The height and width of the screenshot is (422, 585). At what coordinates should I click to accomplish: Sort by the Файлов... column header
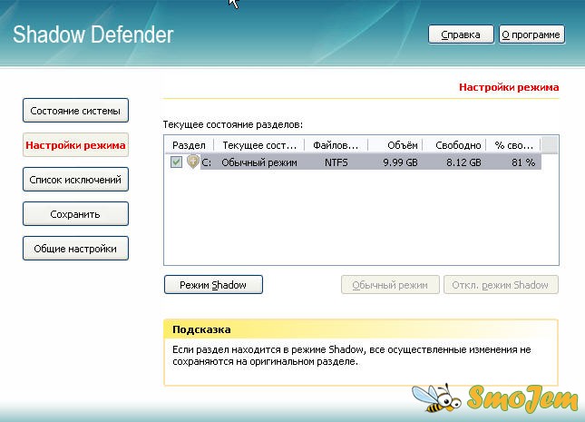point(336,145)
